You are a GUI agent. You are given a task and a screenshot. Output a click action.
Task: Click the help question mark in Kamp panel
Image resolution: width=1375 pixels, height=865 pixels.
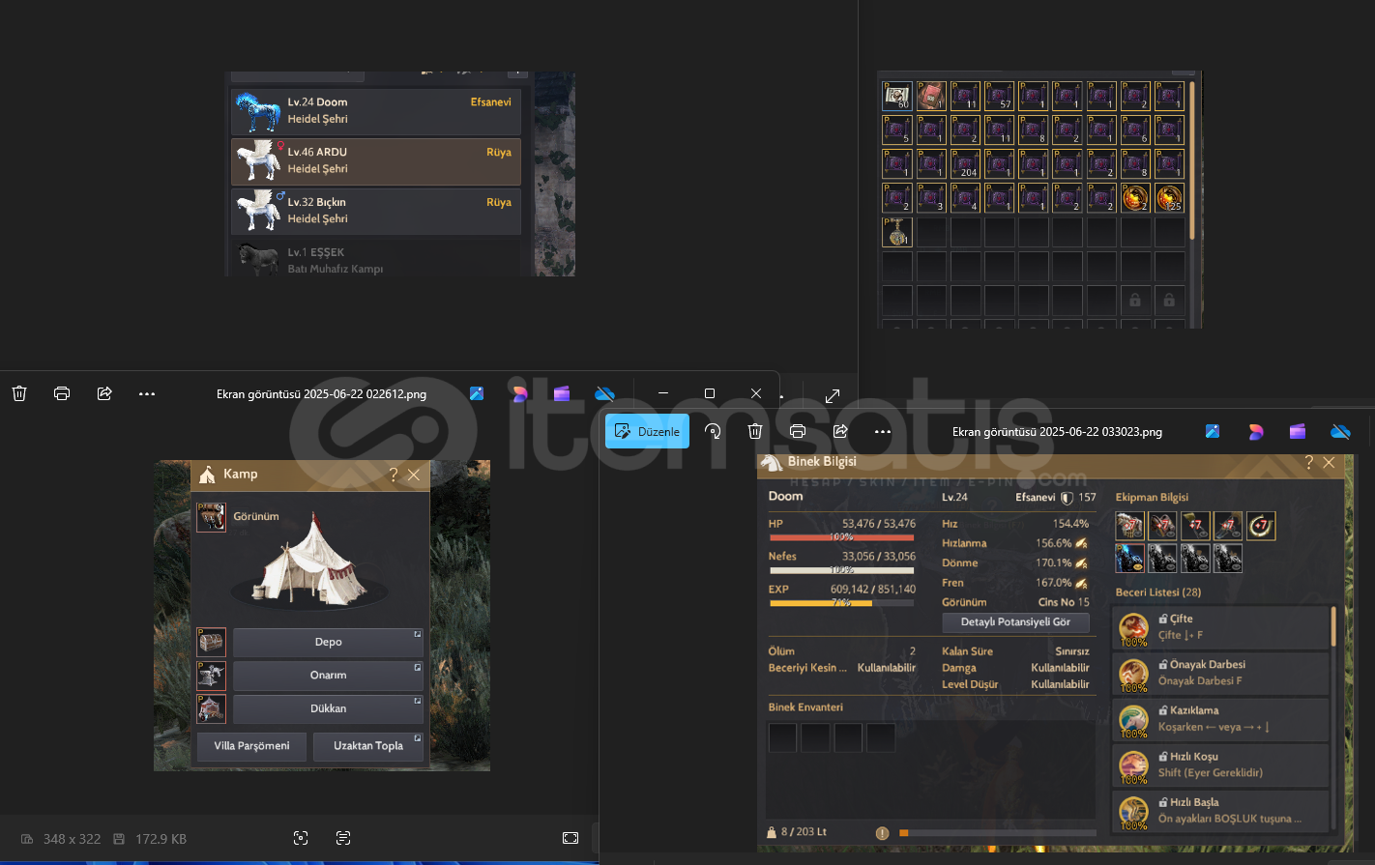(x=394, y=475)
